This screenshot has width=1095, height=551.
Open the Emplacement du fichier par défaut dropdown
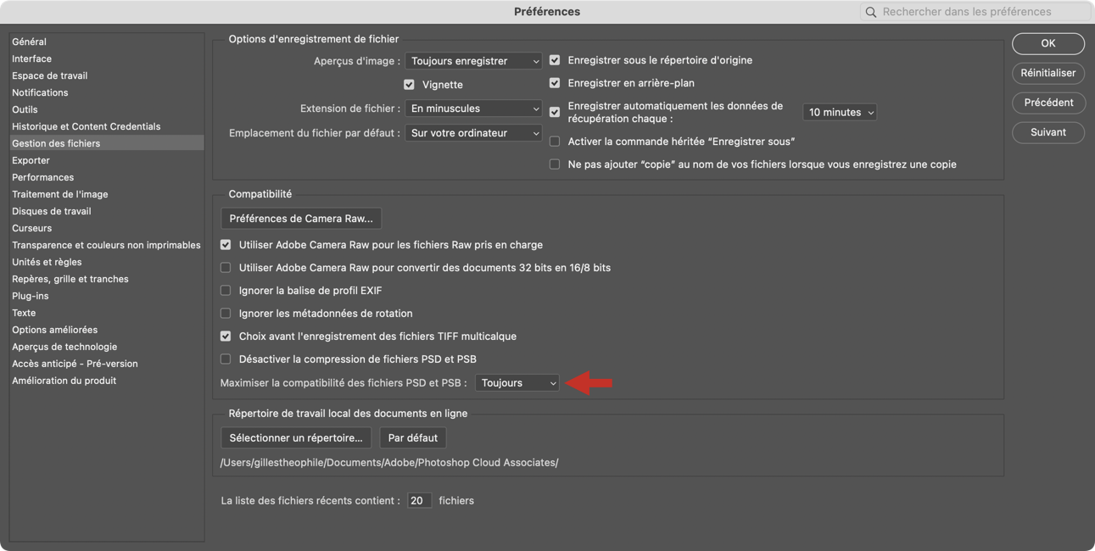point(473,133)
